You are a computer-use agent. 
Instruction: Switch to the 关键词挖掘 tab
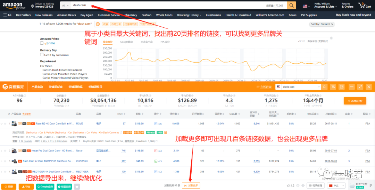pyautogui.click(x=75, y=87)
